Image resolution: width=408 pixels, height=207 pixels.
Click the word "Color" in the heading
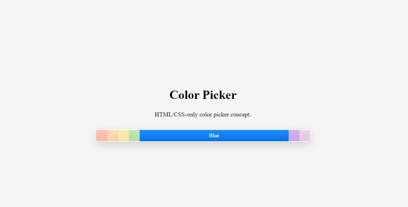coord(184,95)
